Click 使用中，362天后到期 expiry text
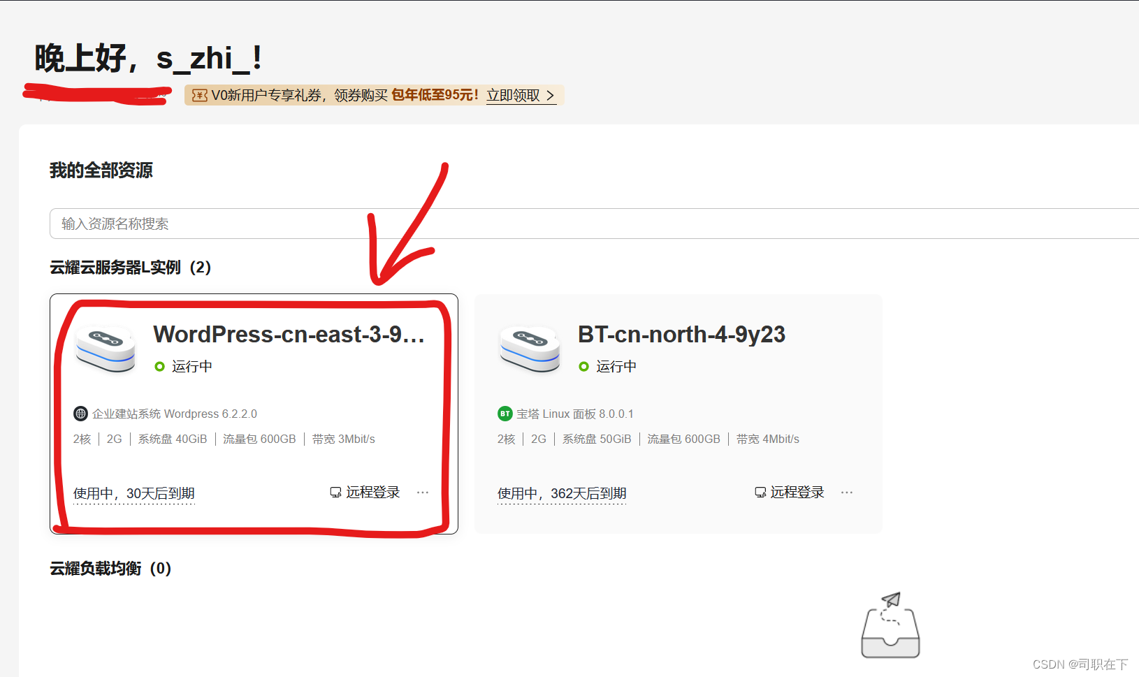 coord(562,494)
